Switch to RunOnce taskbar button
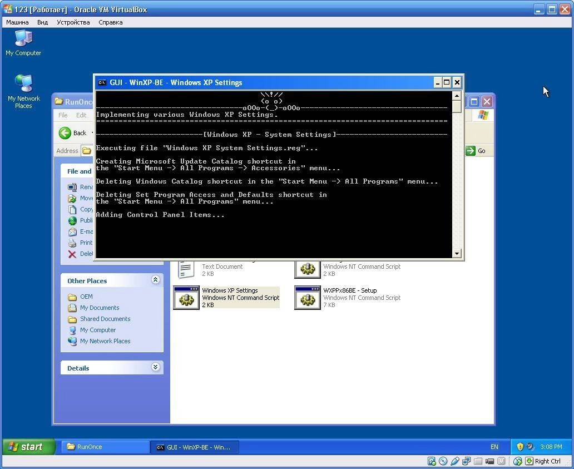 pos(105,447)
